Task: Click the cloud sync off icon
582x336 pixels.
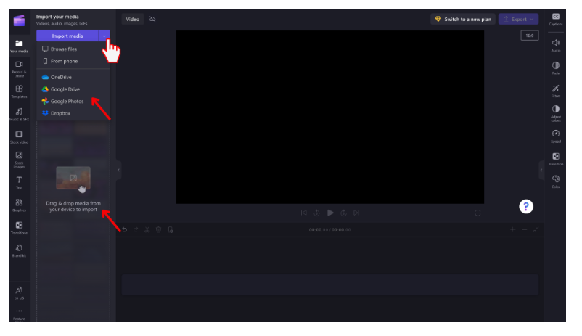Action: click(x=152, y=19)
